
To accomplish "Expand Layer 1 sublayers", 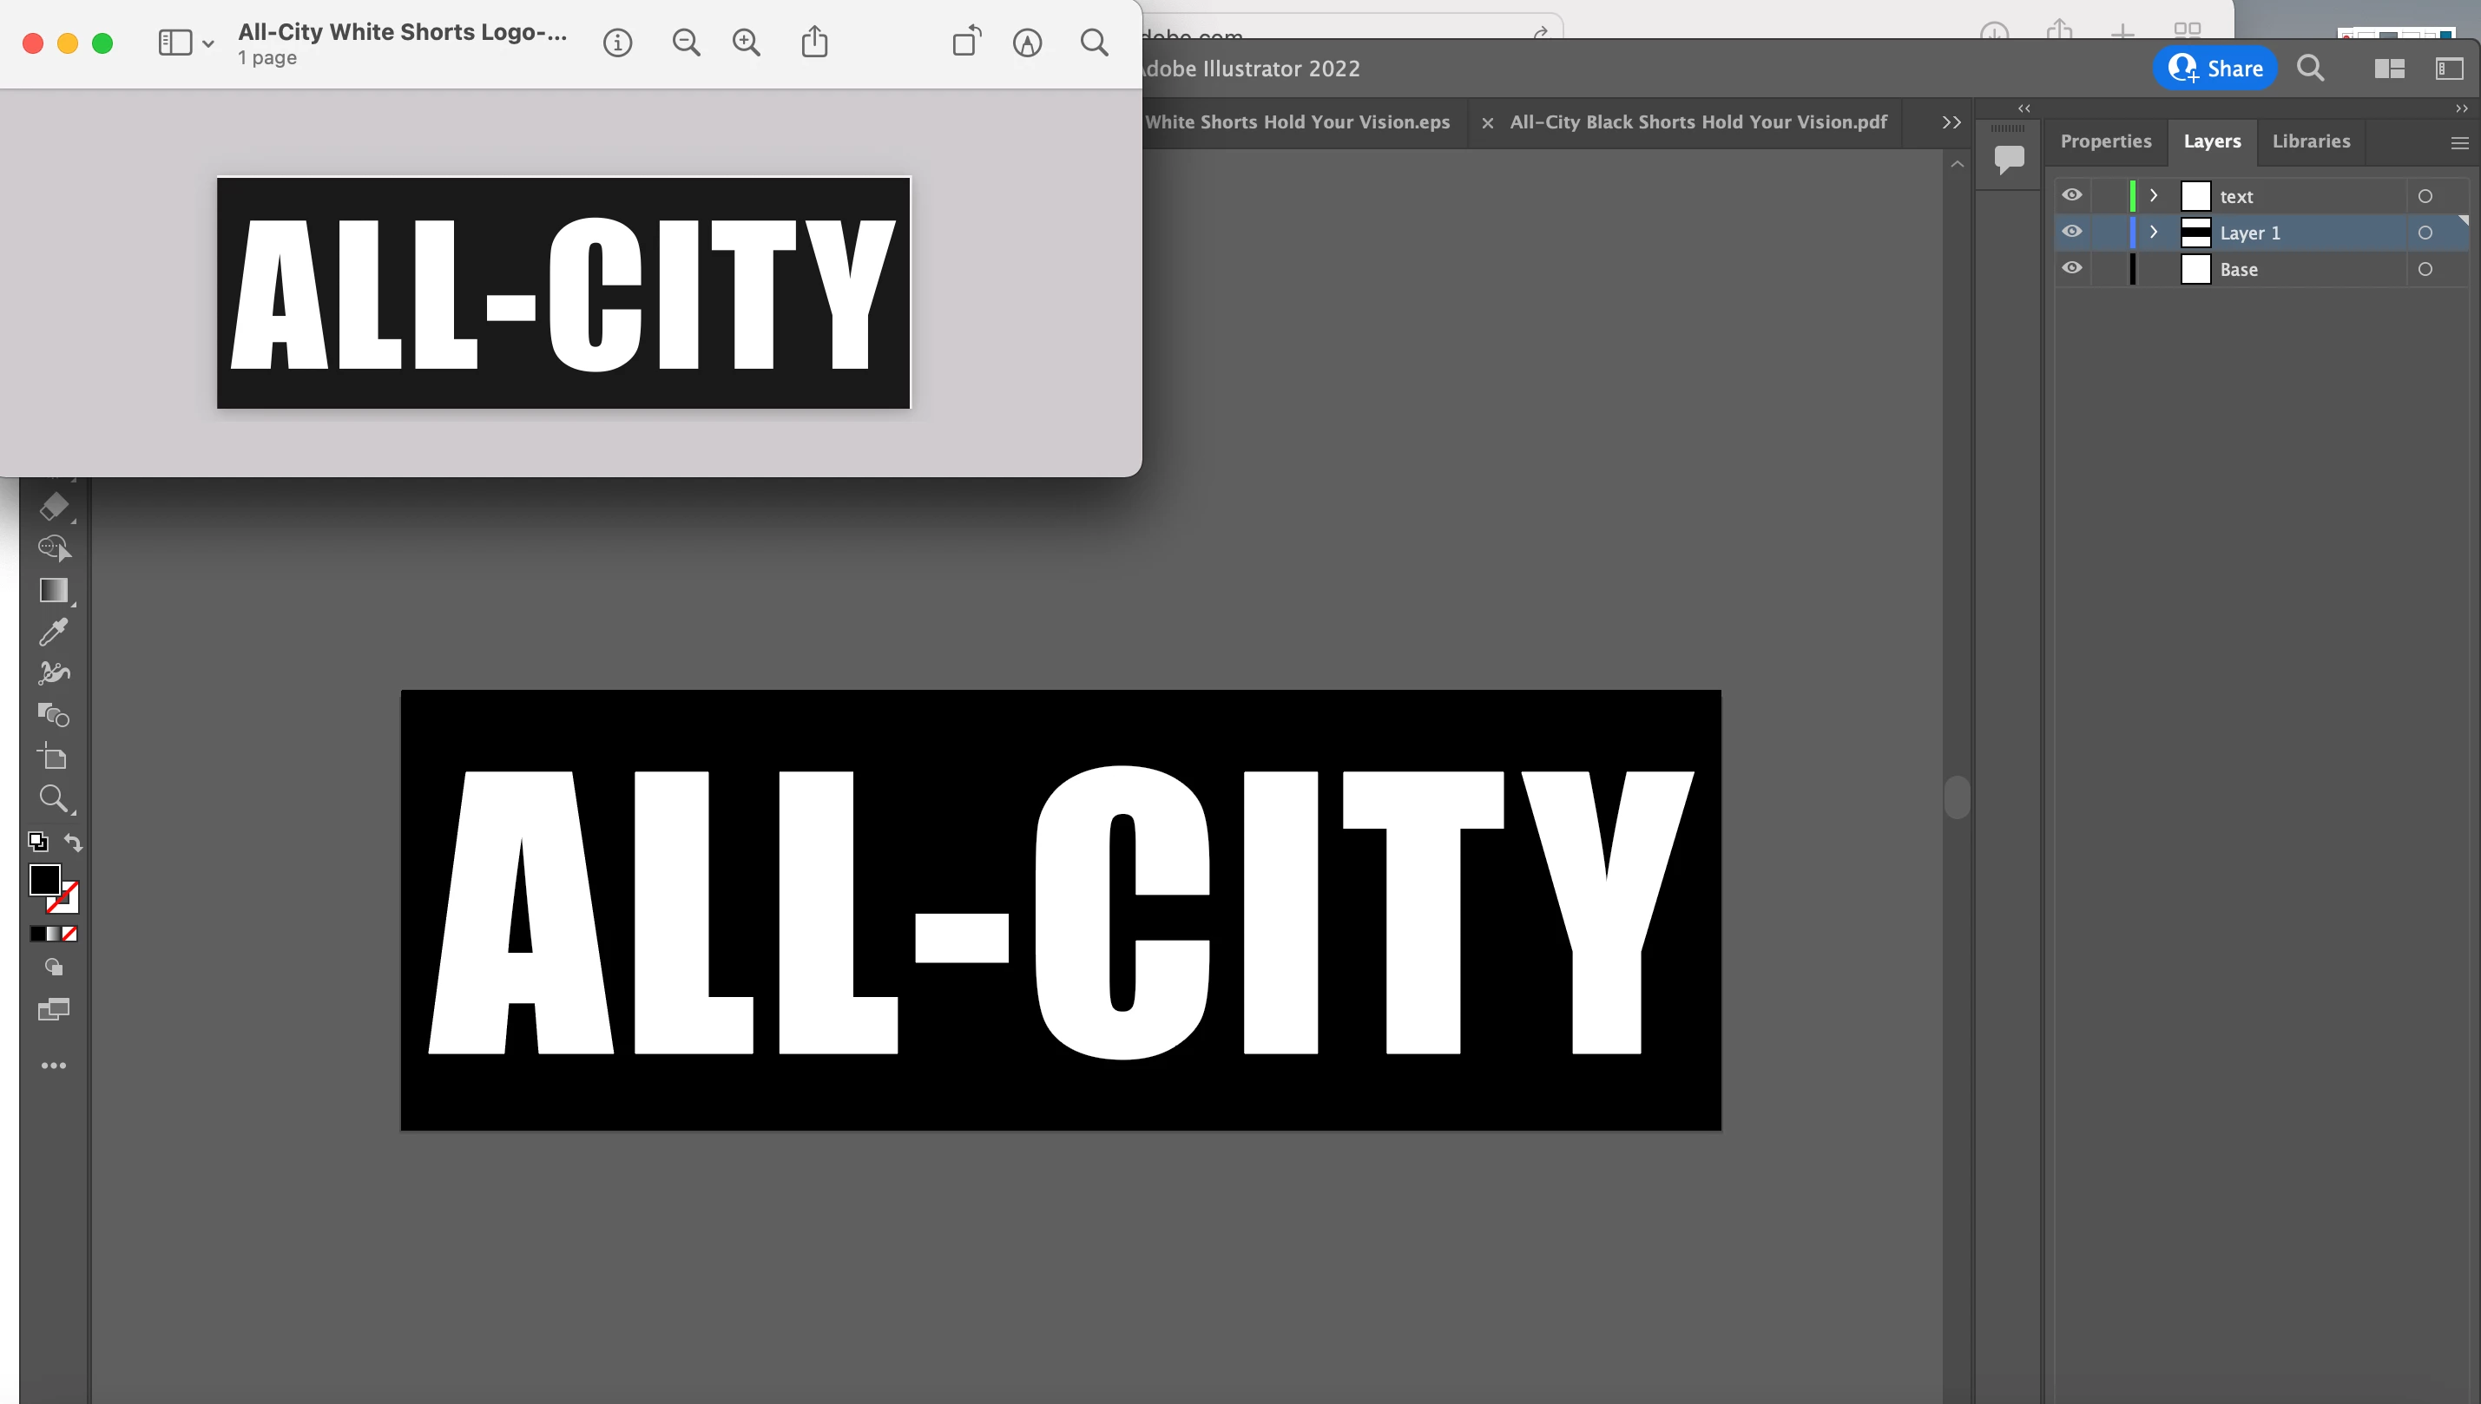I will coord(2153,233).
